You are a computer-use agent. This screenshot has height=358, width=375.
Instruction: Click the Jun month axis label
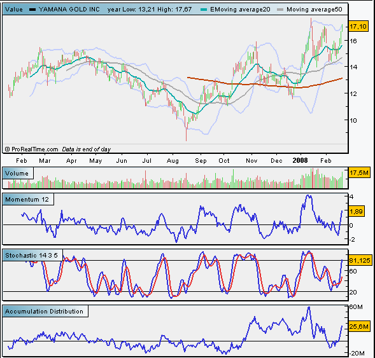pos(122,161)
